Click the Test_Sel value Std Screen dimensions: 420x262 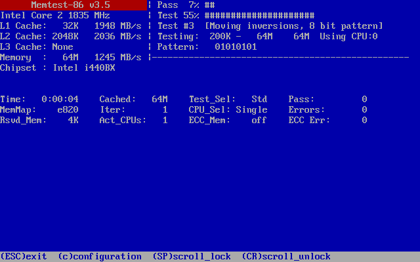pos(260,100)
